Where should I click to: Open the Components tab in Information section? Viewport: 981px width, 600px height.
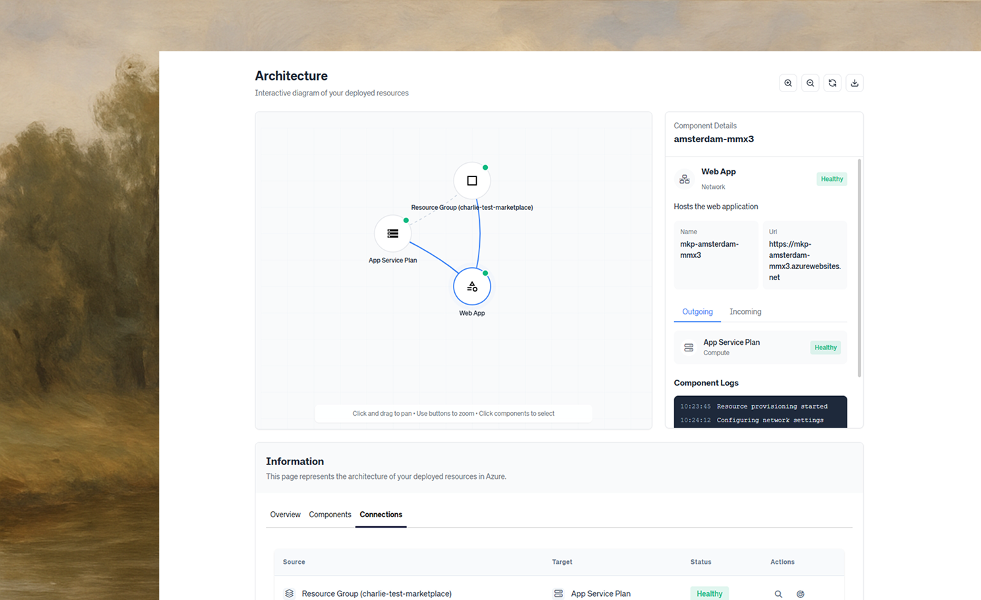(330, 514)
